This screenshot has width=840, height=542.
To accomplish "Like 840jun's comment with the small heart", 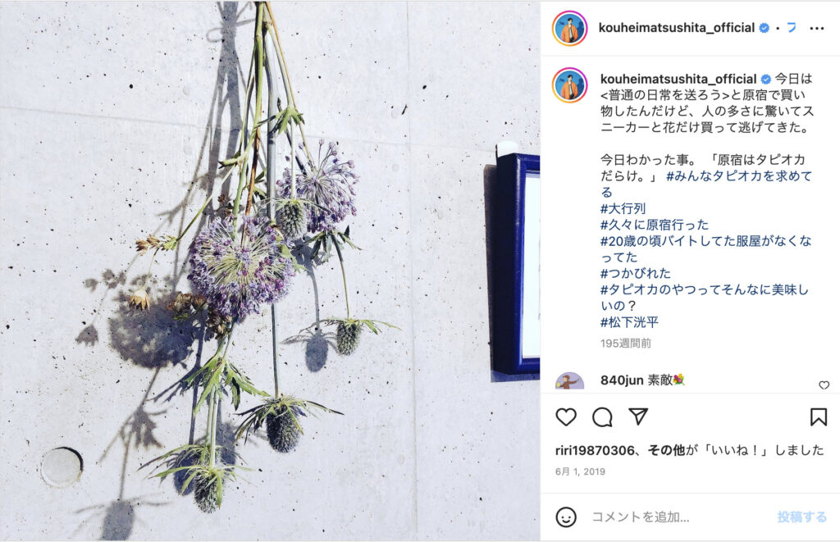I will (824, 385).
